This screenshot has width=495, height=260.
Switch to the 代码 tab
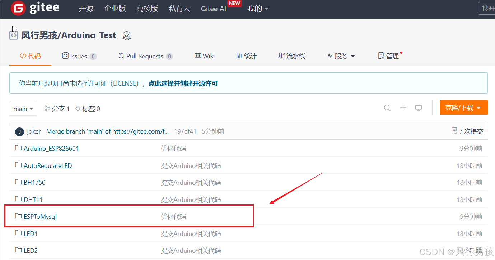(30, 56)
